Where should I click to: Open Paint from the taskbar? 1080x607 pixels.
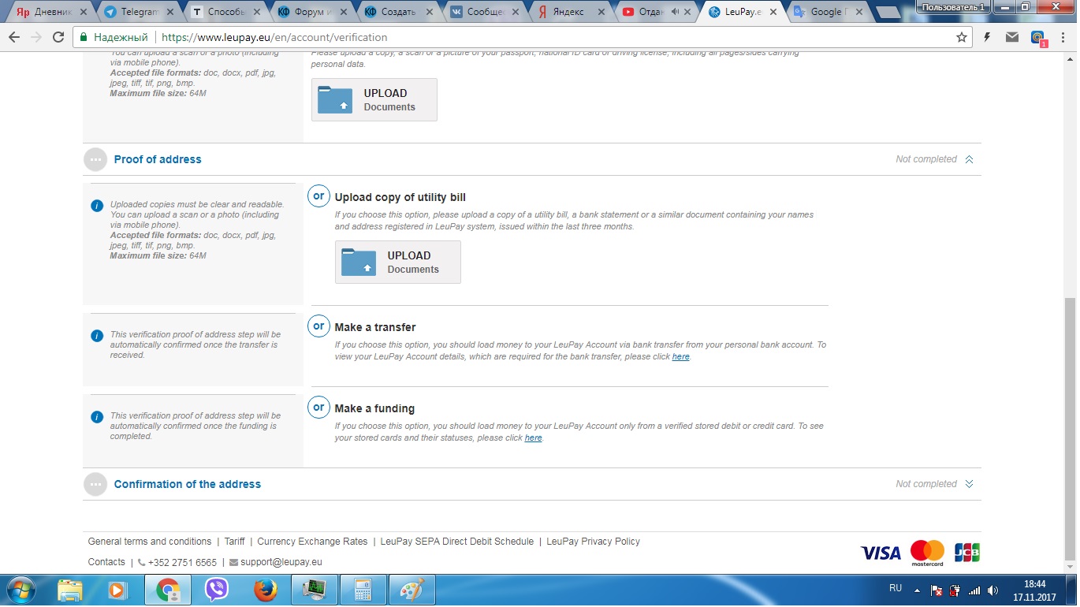(412, 590)
